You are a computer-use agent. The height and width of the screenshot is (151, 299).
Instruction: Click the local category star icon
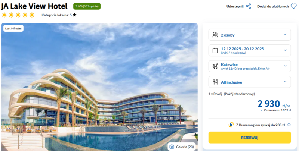click(x=74, y=15)
